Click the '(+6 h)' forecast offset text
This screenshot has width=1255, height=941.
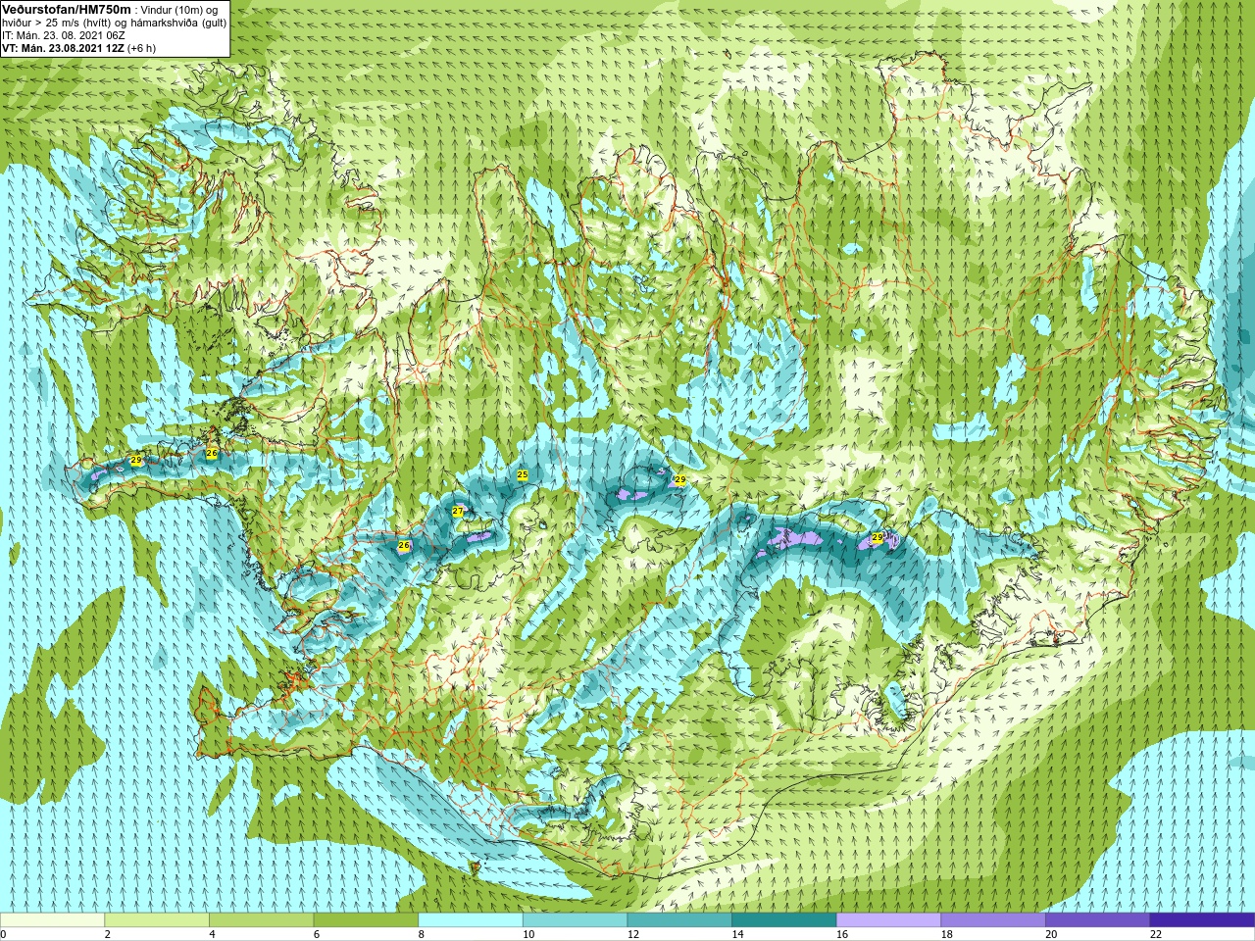click(x=141, y=48)
